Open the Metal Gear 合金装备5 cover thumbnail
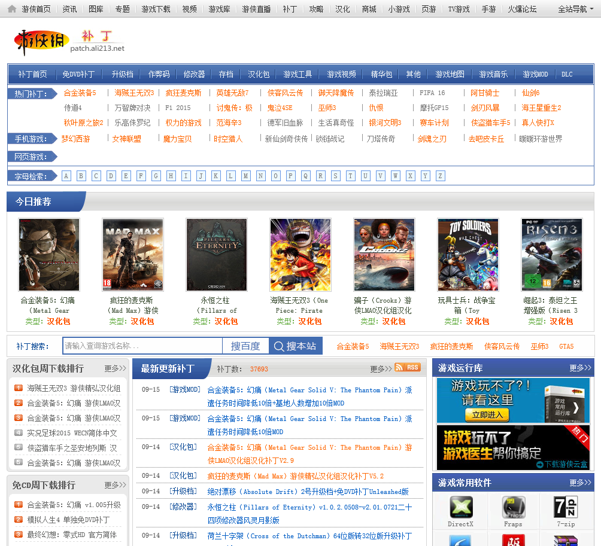601x546 pixels. 49,255
